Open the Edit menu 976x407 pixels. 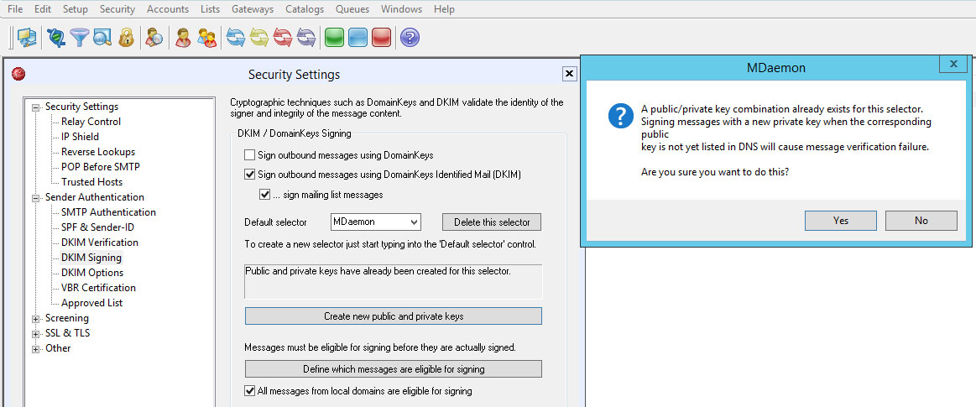coord(43,9)
